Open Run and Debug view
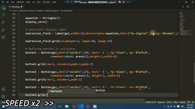The image size is (195, 109). [3, 30]
